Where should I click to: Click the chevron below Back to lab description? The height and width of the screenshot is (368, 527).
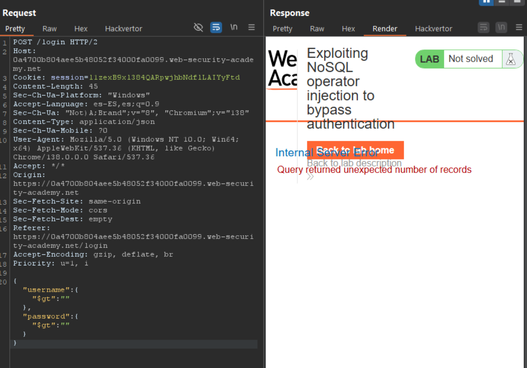pos(310,177)
